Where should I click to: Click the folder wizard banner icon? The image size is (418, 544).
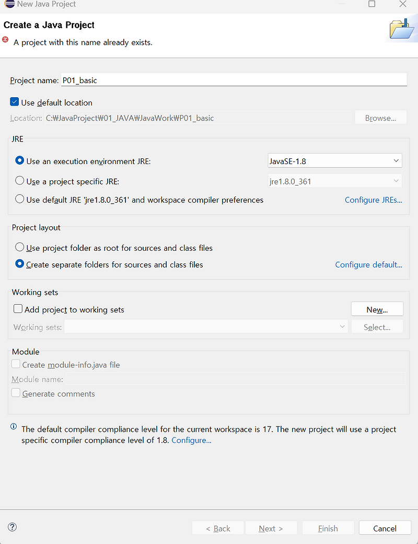point(401,29)
